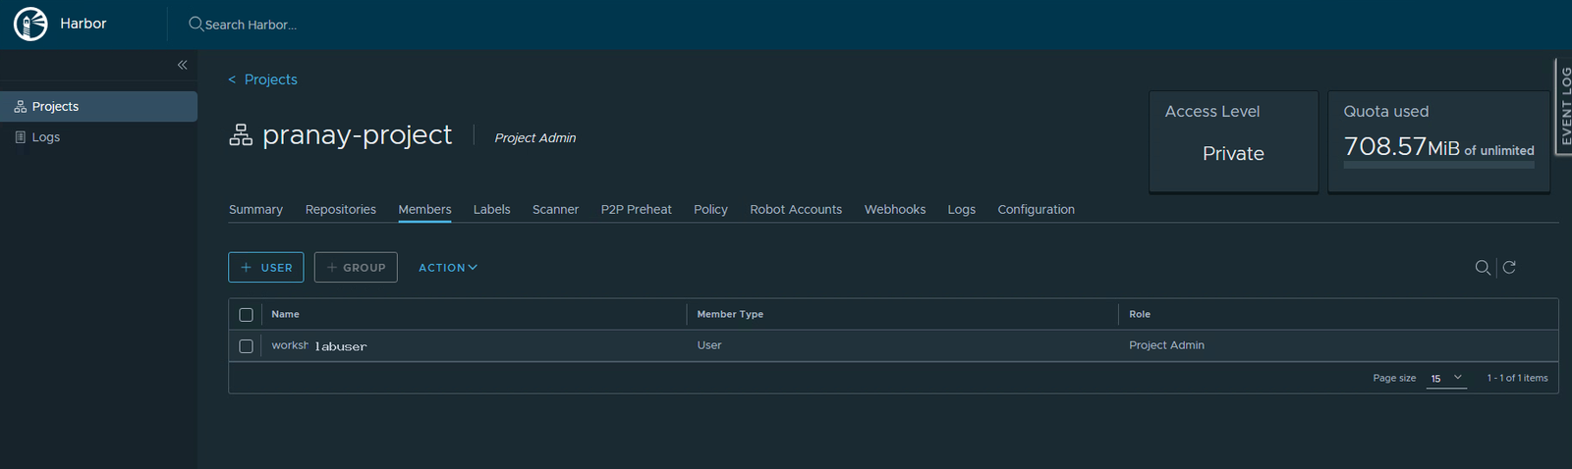Open the Robot Accounts tab
Screen dimensions: 1572x469
(x=796, y=209)
